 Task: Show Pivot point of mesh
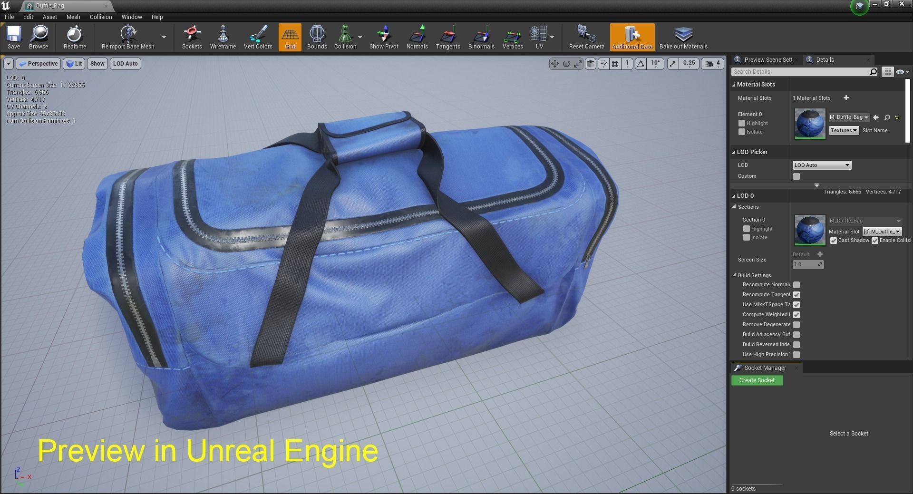pos(384,37)
